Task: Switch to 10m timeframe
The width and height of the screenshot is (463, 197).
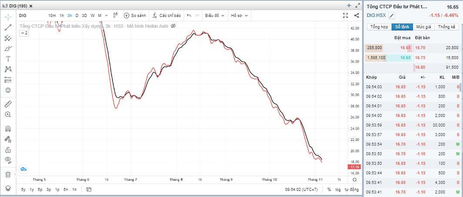Action: click(52, 15)
